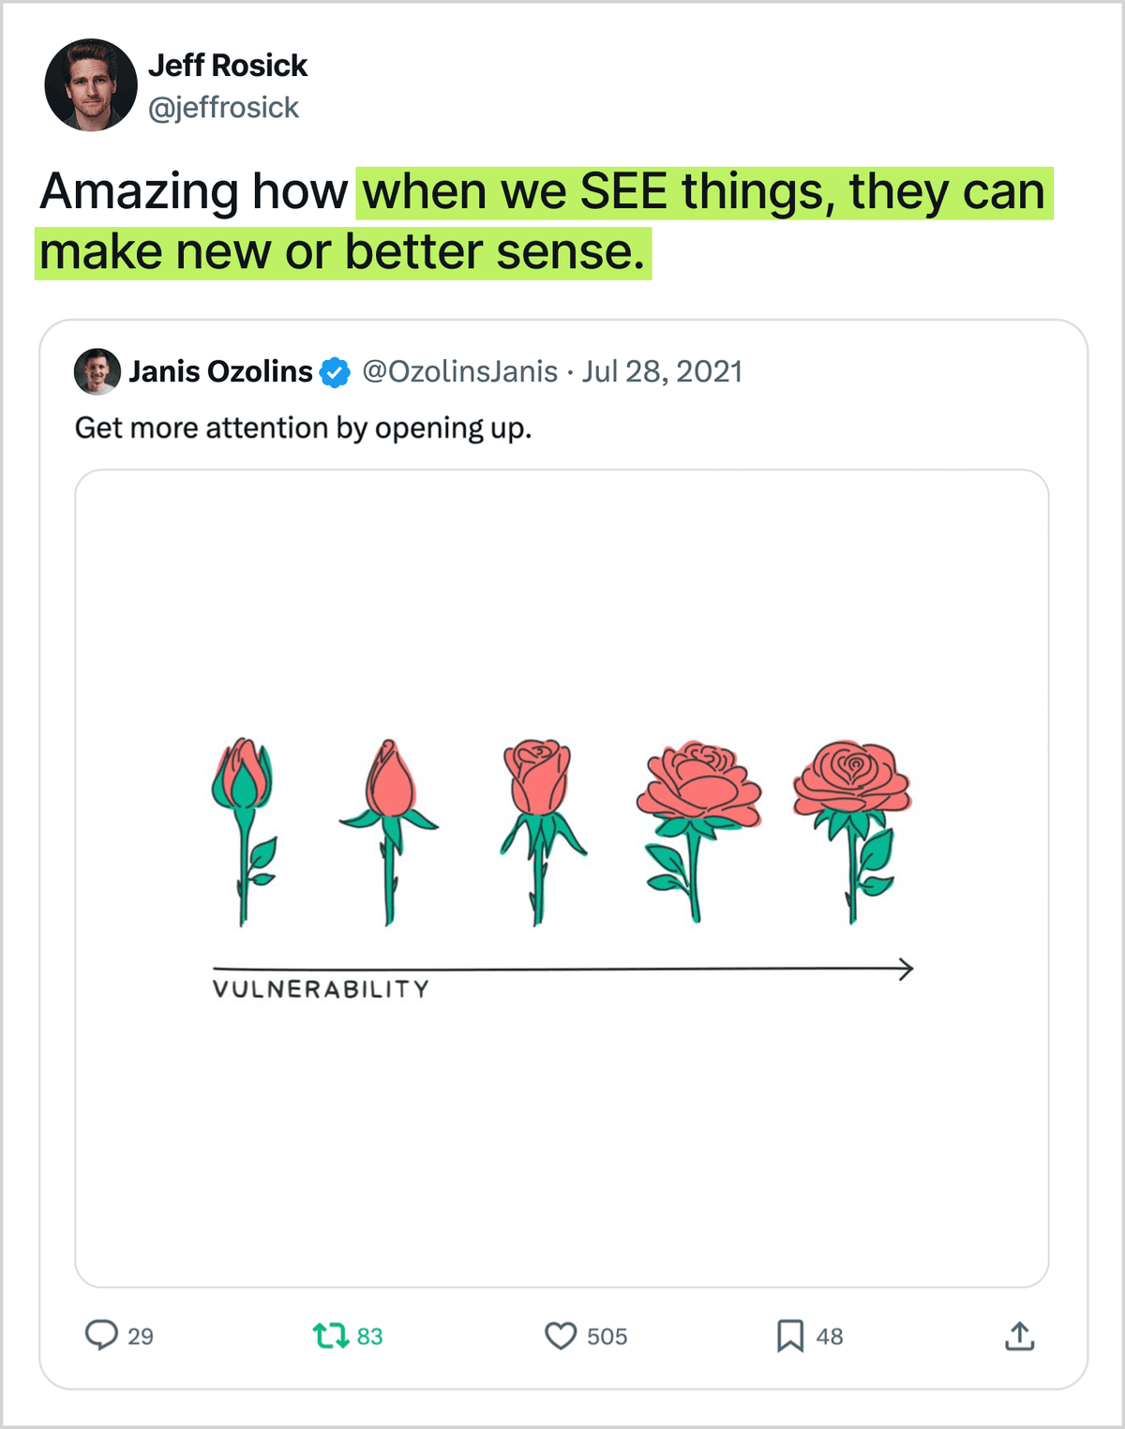This screenshot has width=1125, height=1429.
Task: Click the Jeff Rosick display name
Action: pyautogui.click(x=228, y=66)
